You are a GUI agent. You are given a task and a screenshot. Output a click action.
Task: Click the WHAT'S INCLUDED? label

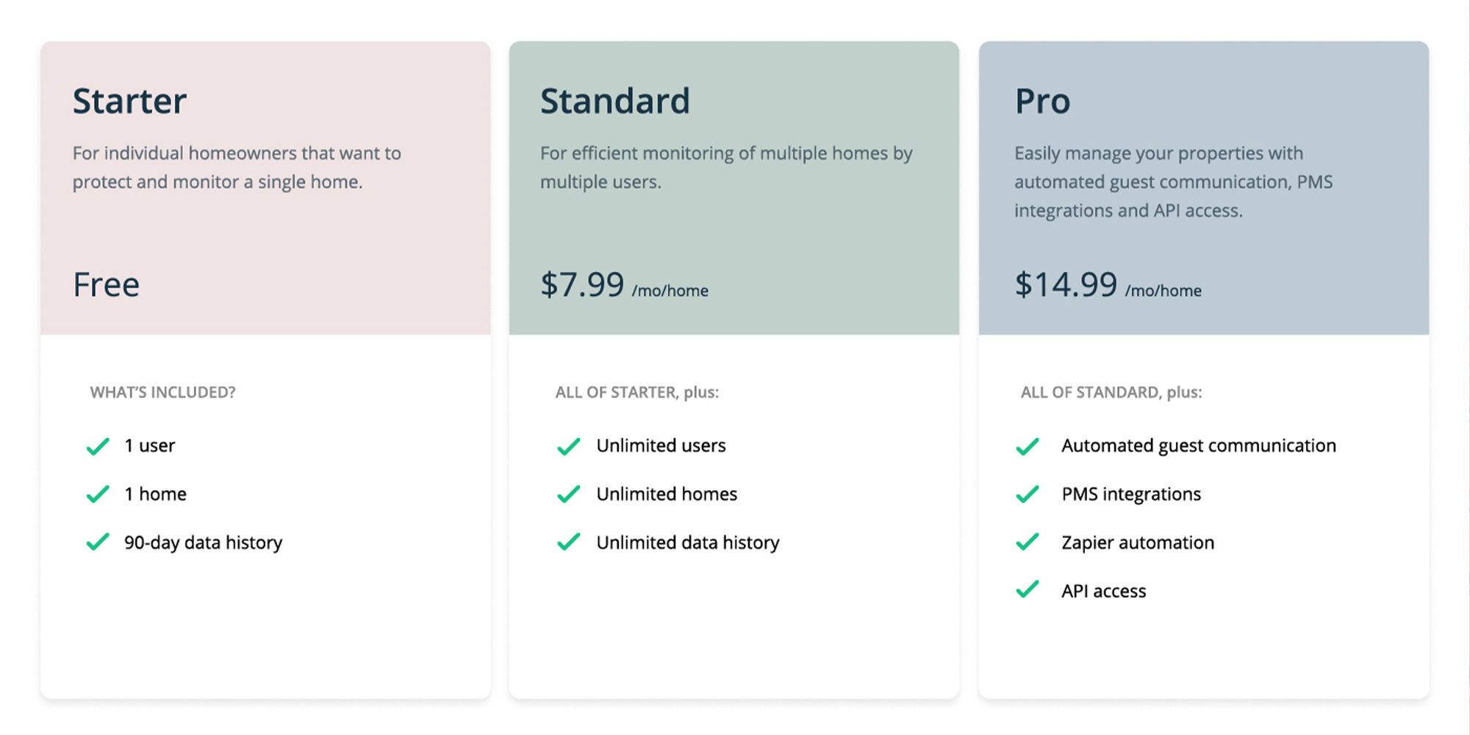click(162, 392)
